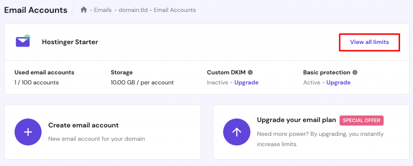The height and width of the screenshot is (166, 413).
Task: Open View all limits link
Action: click(x=369, y=42)
